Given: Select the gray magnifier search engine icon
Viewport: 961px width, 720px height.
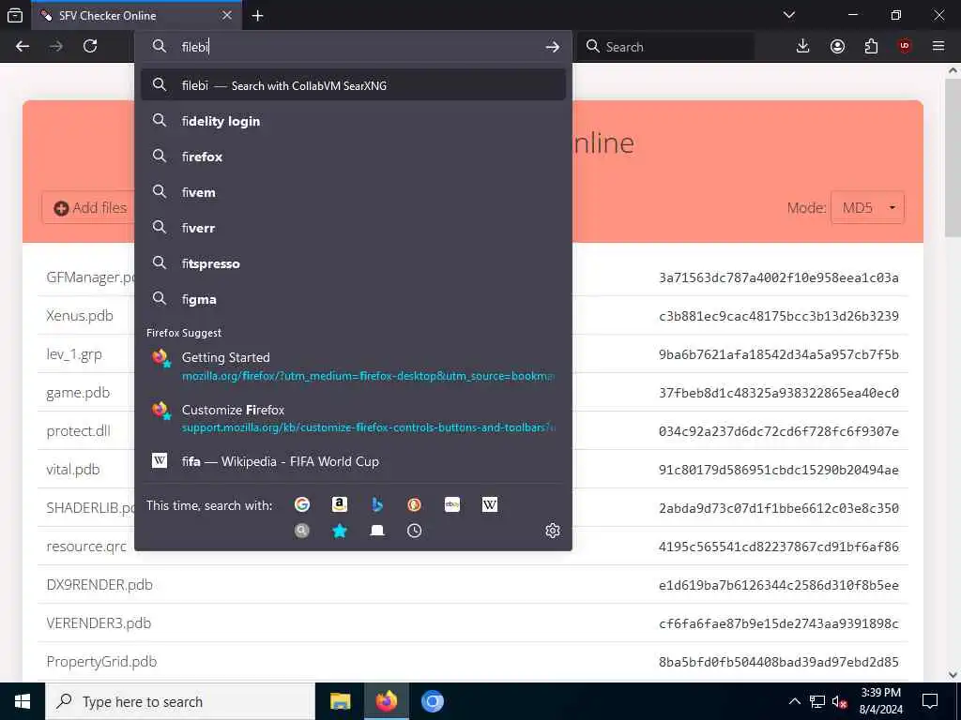Looking at the screenshot, I should (302, 531).
